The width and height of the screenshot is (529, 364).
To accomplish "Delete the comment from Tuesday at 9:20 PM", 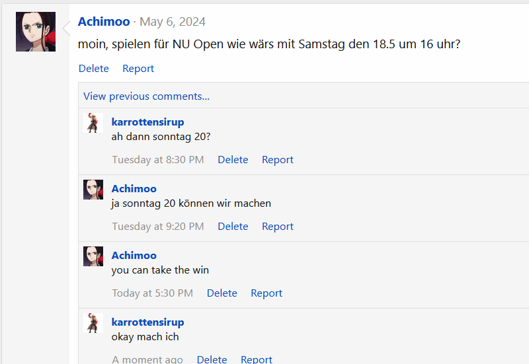I will pyautogui.click(x=233, y=227).
